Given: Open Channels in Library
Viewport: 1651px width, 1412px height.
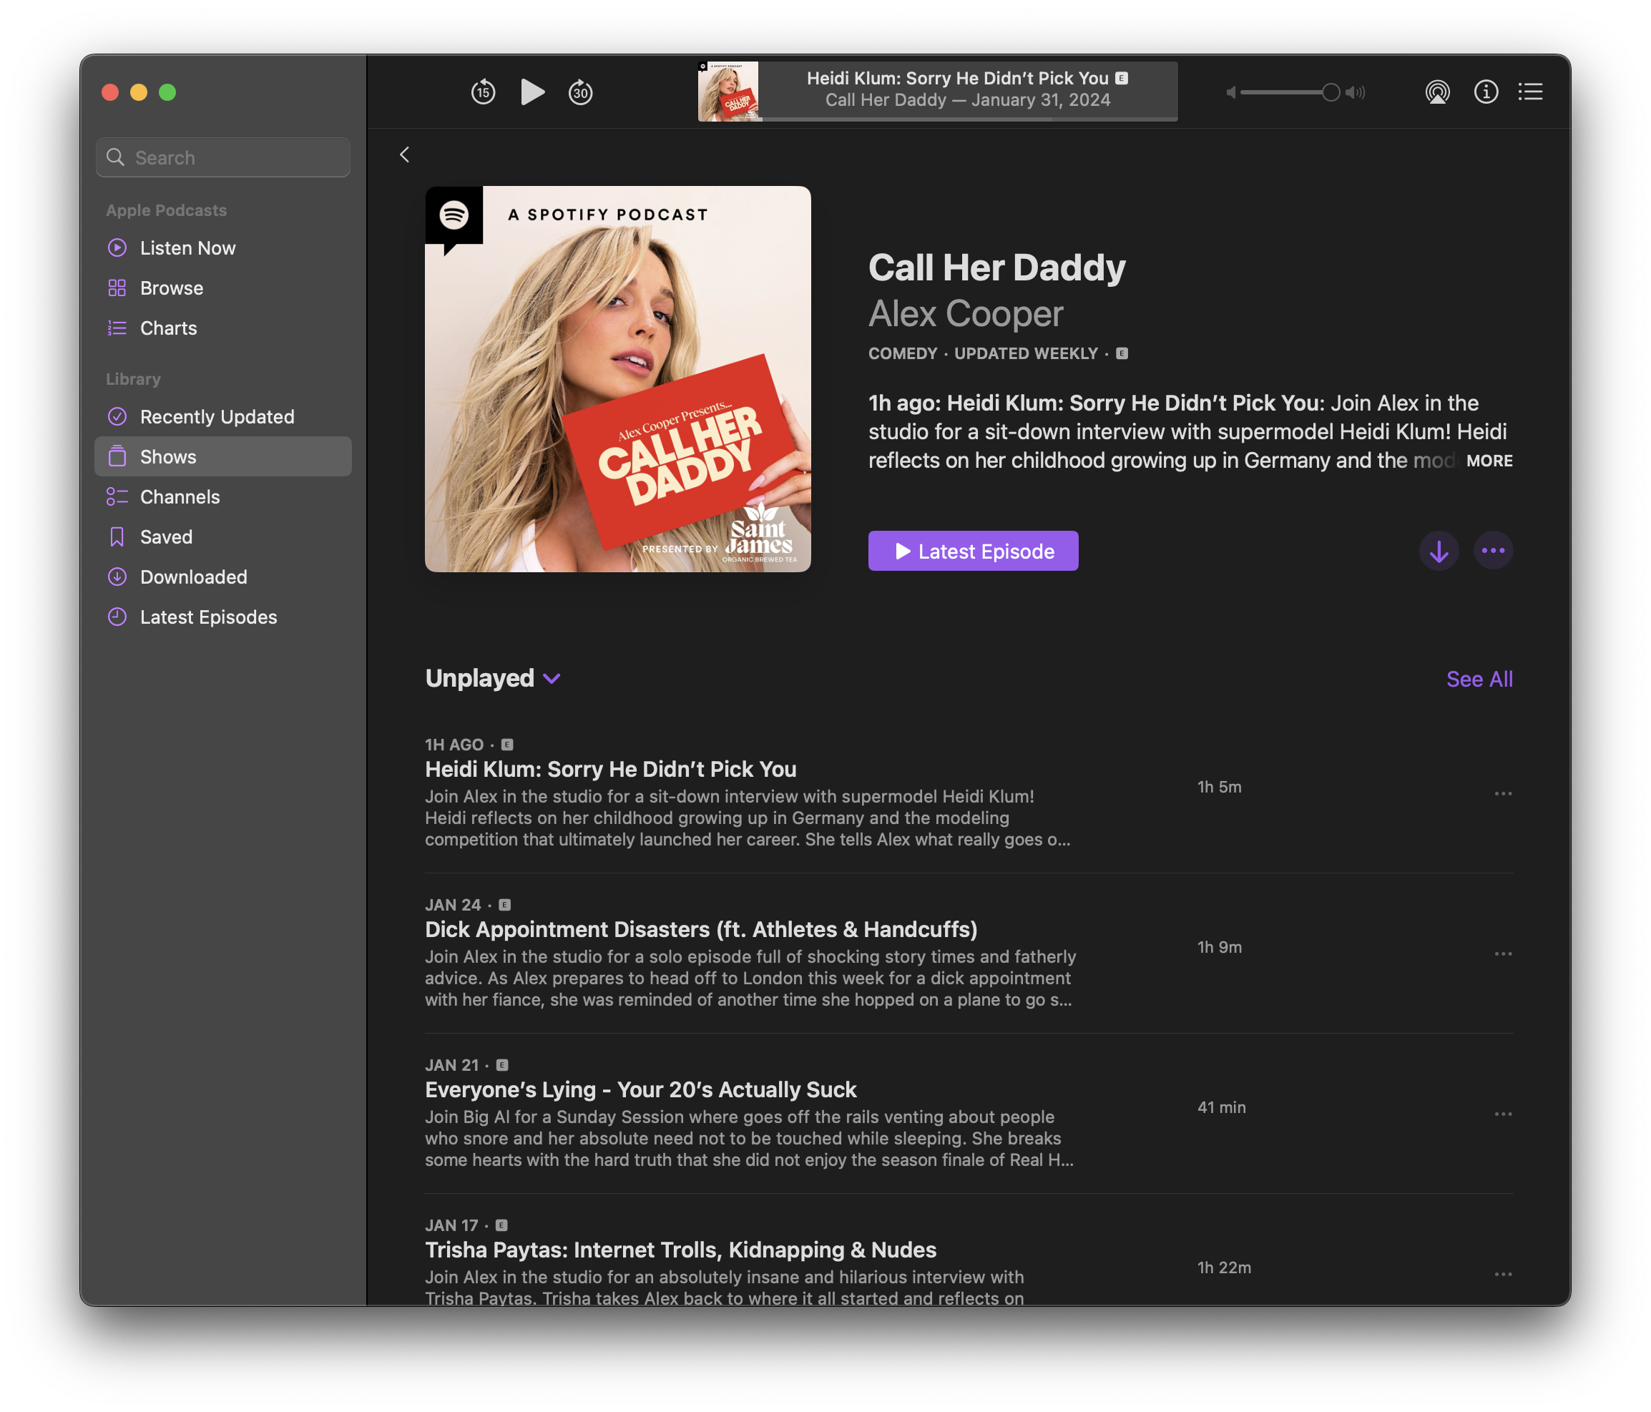Looking at the screenshot, I should (x=223, y=496).
